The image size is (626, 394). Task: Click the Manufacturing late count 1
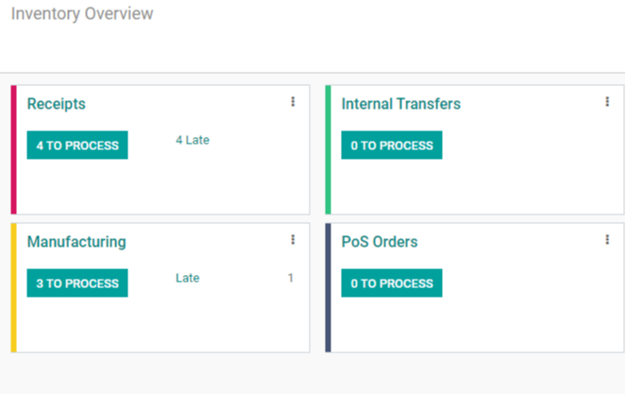coord(291,278)
